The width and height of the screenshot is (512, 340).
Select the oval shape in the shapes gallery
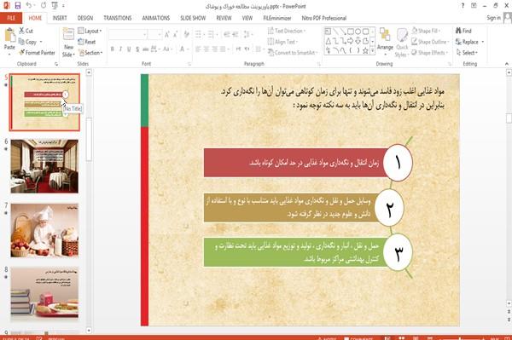tap(358, 32)
